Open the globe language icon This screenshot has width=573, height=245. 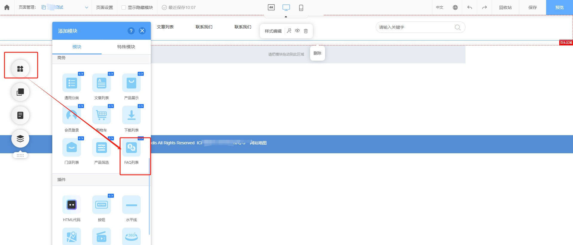455,7
